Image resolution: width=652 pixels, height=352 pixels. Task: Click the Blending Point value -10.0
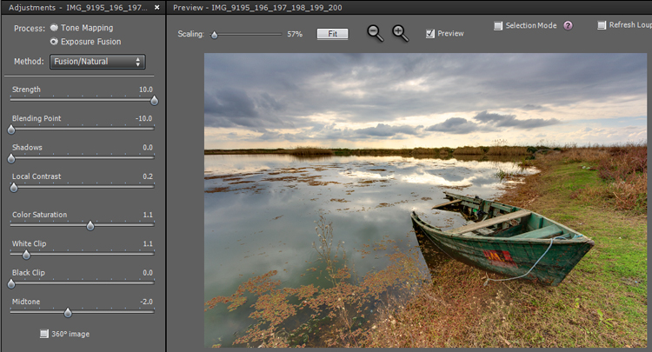click(143, 118)
